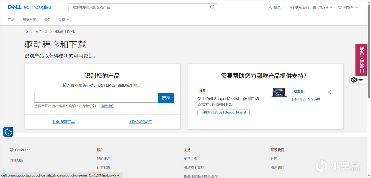The height and width of the screenshot is (178, 371).
Task: Click the home icon in breadcrumb
Action: (x=26, y=31)
